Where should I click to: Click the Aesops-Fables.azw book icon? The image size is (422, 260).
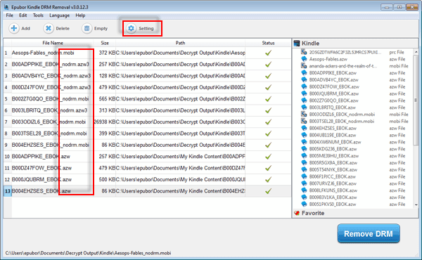pyautogui.click(x=304, y=59)
